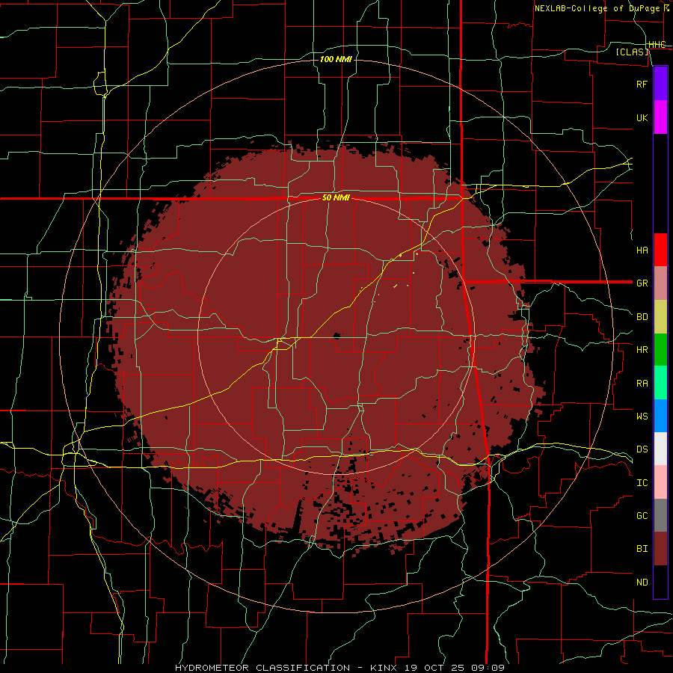
Task: Click the 'WS' legend label
Action: pos(642,416)
